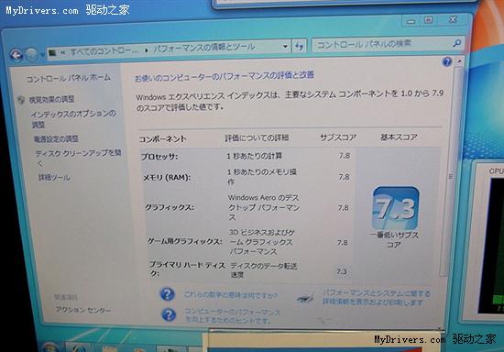Click the 一番低いサブスコア caption
504x352 pixels.
[x=394, y=239]
